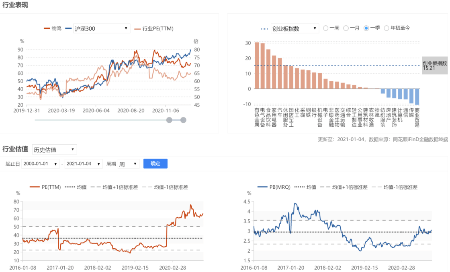Viewport: 450px width, 272px height.
Task: Expand the 创业板指数 index dropdown
Action: tap(295, 29)
